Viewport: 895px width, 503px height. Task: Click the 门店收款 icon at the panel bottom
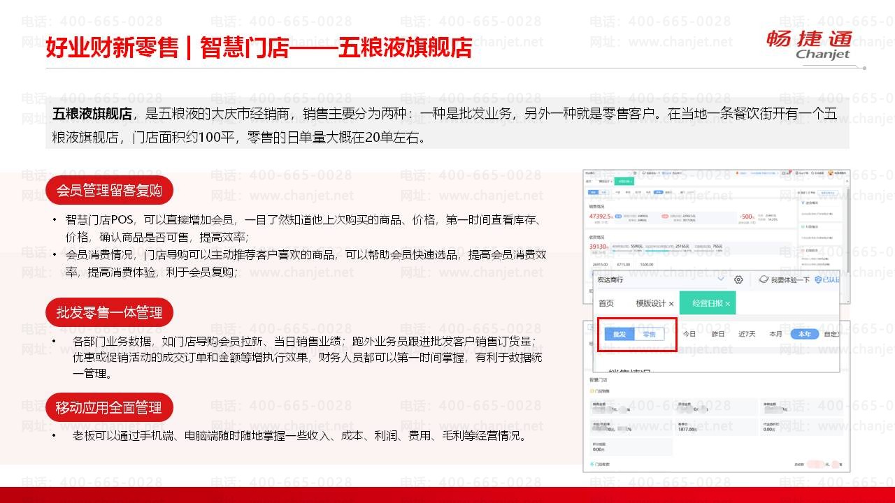click(x=592, y=465)
